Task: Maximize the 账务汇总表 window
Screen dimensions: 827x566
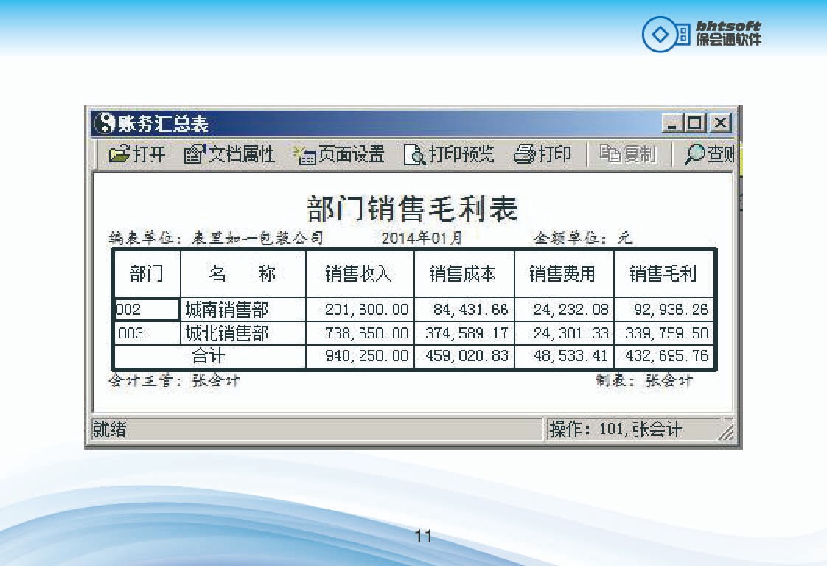Action: 695,123
